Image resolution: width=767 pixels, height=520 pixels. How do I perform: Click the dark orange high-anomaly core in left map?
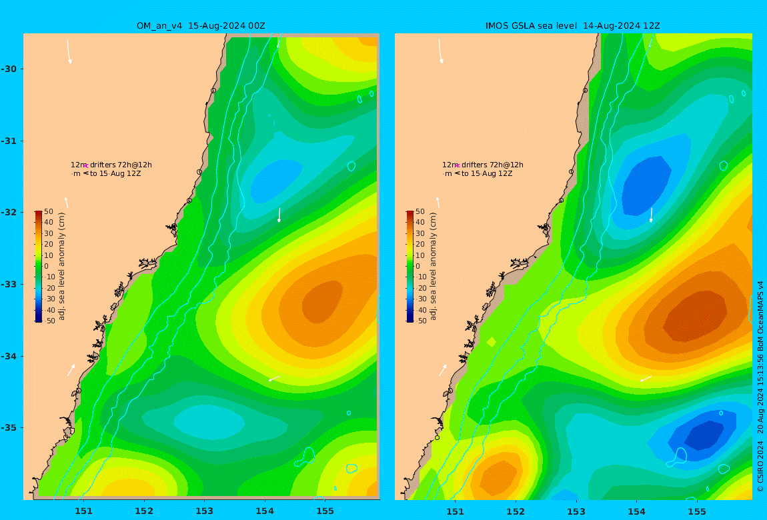[321, 301]
